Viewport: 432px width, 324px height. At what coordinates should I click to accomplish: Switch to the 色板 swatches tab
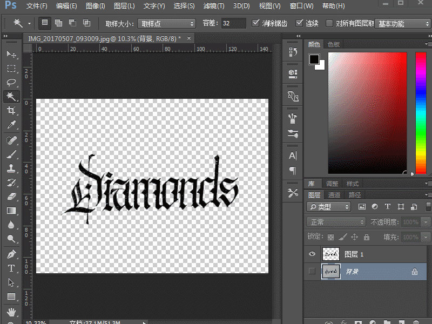(334, 44)
